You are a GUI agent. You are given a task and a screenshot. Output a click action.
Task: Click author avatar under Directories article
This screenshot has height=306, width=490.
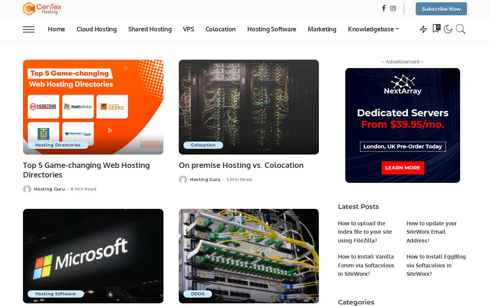click(27, 189)
